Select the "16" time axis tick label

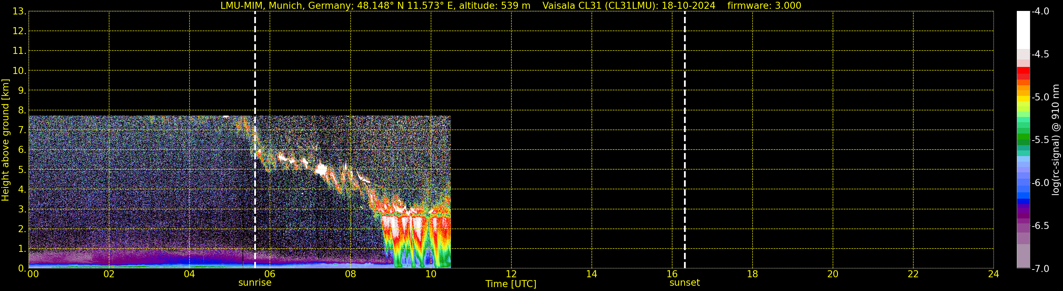pyautogui.click(x=672, y=274)
